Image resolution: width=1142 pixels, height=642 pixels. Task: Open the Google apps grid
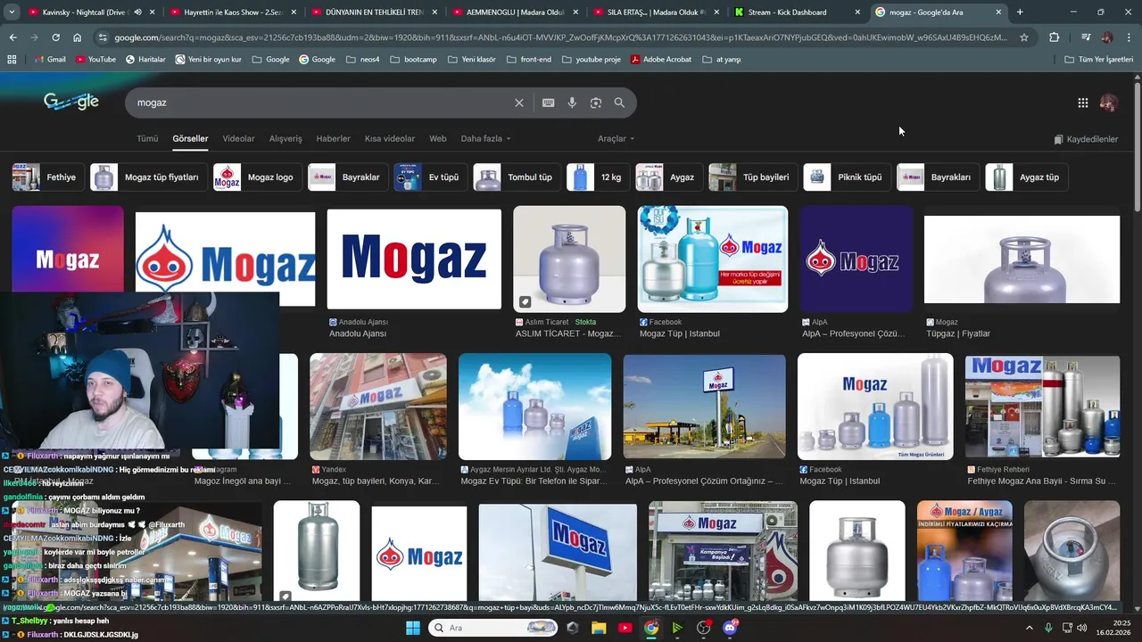1082,103
